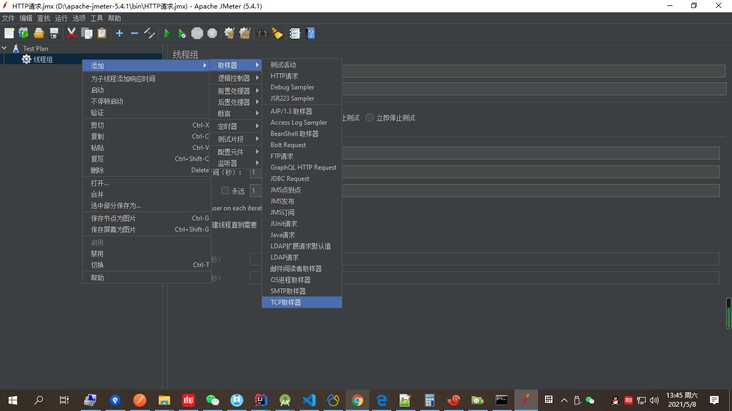732x411 pixels.
Task: Click the grey Stop test icon
Action: coord(197,33)
